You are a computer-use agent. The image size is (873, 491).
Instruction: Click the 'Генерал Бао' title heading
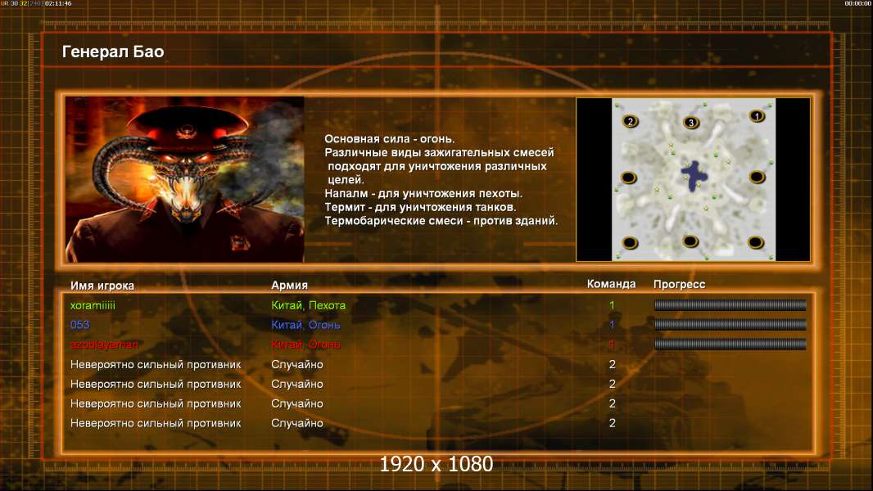point(113,52)
